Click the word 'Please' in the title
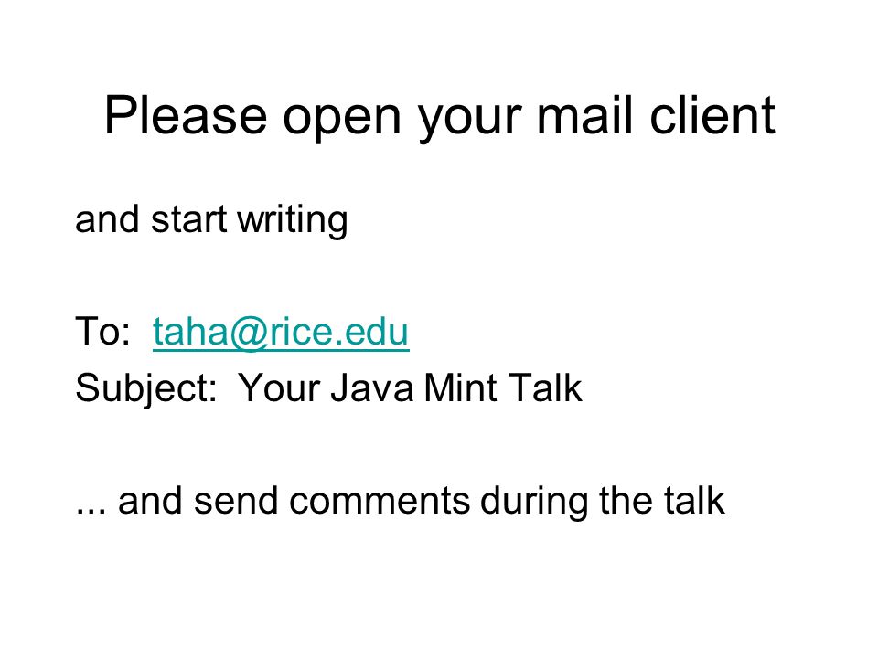This screenshot has width=878, height=658. point(186,115)
